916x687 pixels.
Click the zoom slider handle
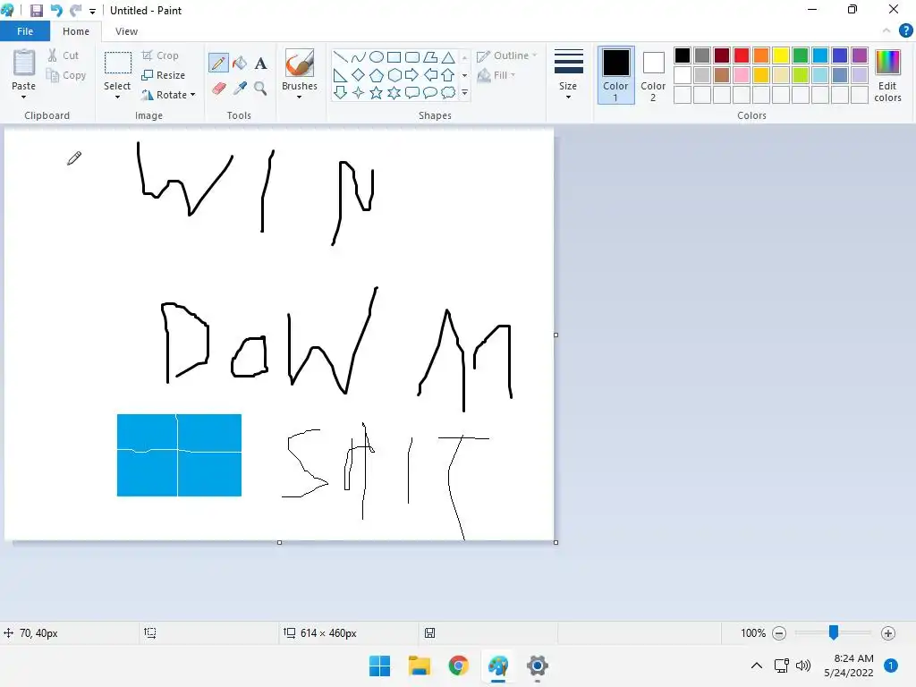[834, 632]
